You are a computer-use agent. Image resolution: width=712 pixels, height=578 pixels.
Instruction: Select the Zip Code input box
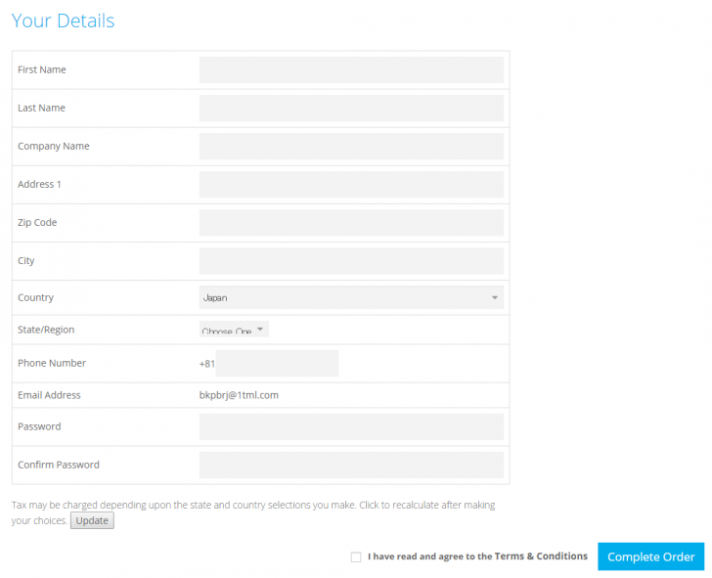351,222
